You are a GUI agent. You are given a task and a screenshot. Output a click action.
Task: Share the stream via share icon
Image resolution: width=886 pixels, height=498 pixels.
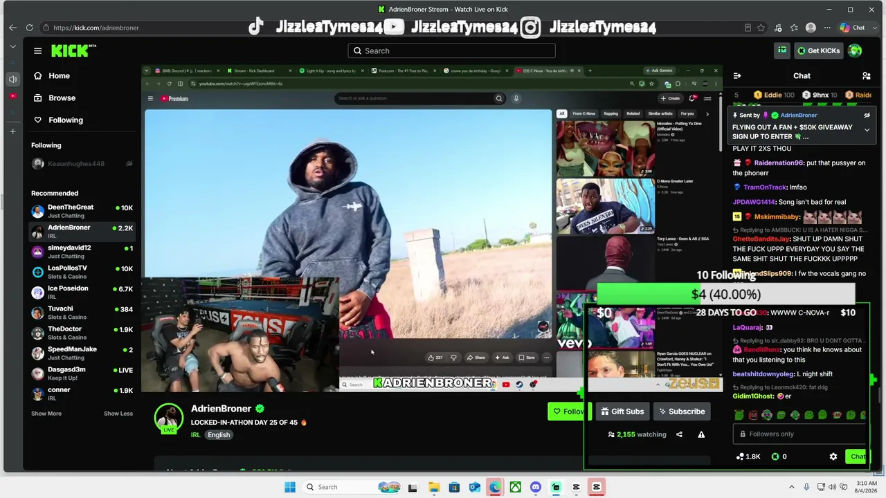[x=679, y=434]
